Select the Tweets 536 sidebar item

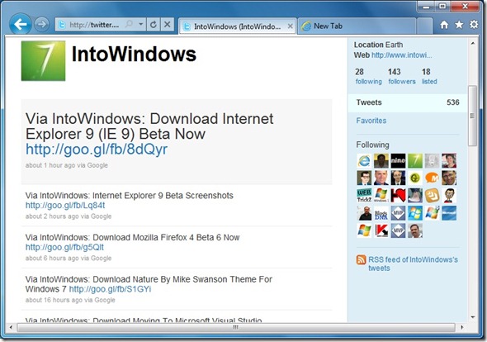coord(408,102)
